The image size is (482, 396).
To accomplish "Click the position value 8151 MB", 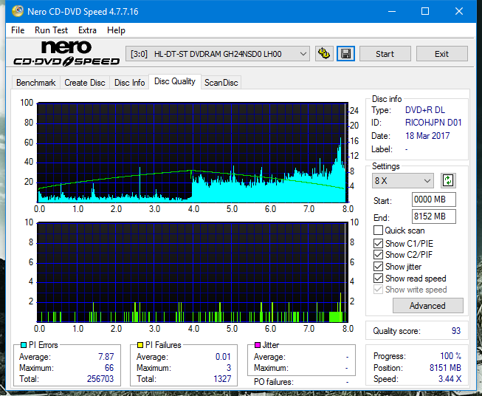I will pos(445,368).
